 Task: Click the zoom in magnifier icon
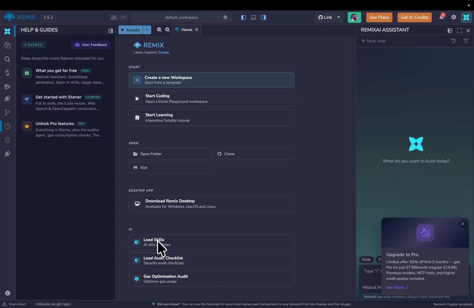point(167,30)
